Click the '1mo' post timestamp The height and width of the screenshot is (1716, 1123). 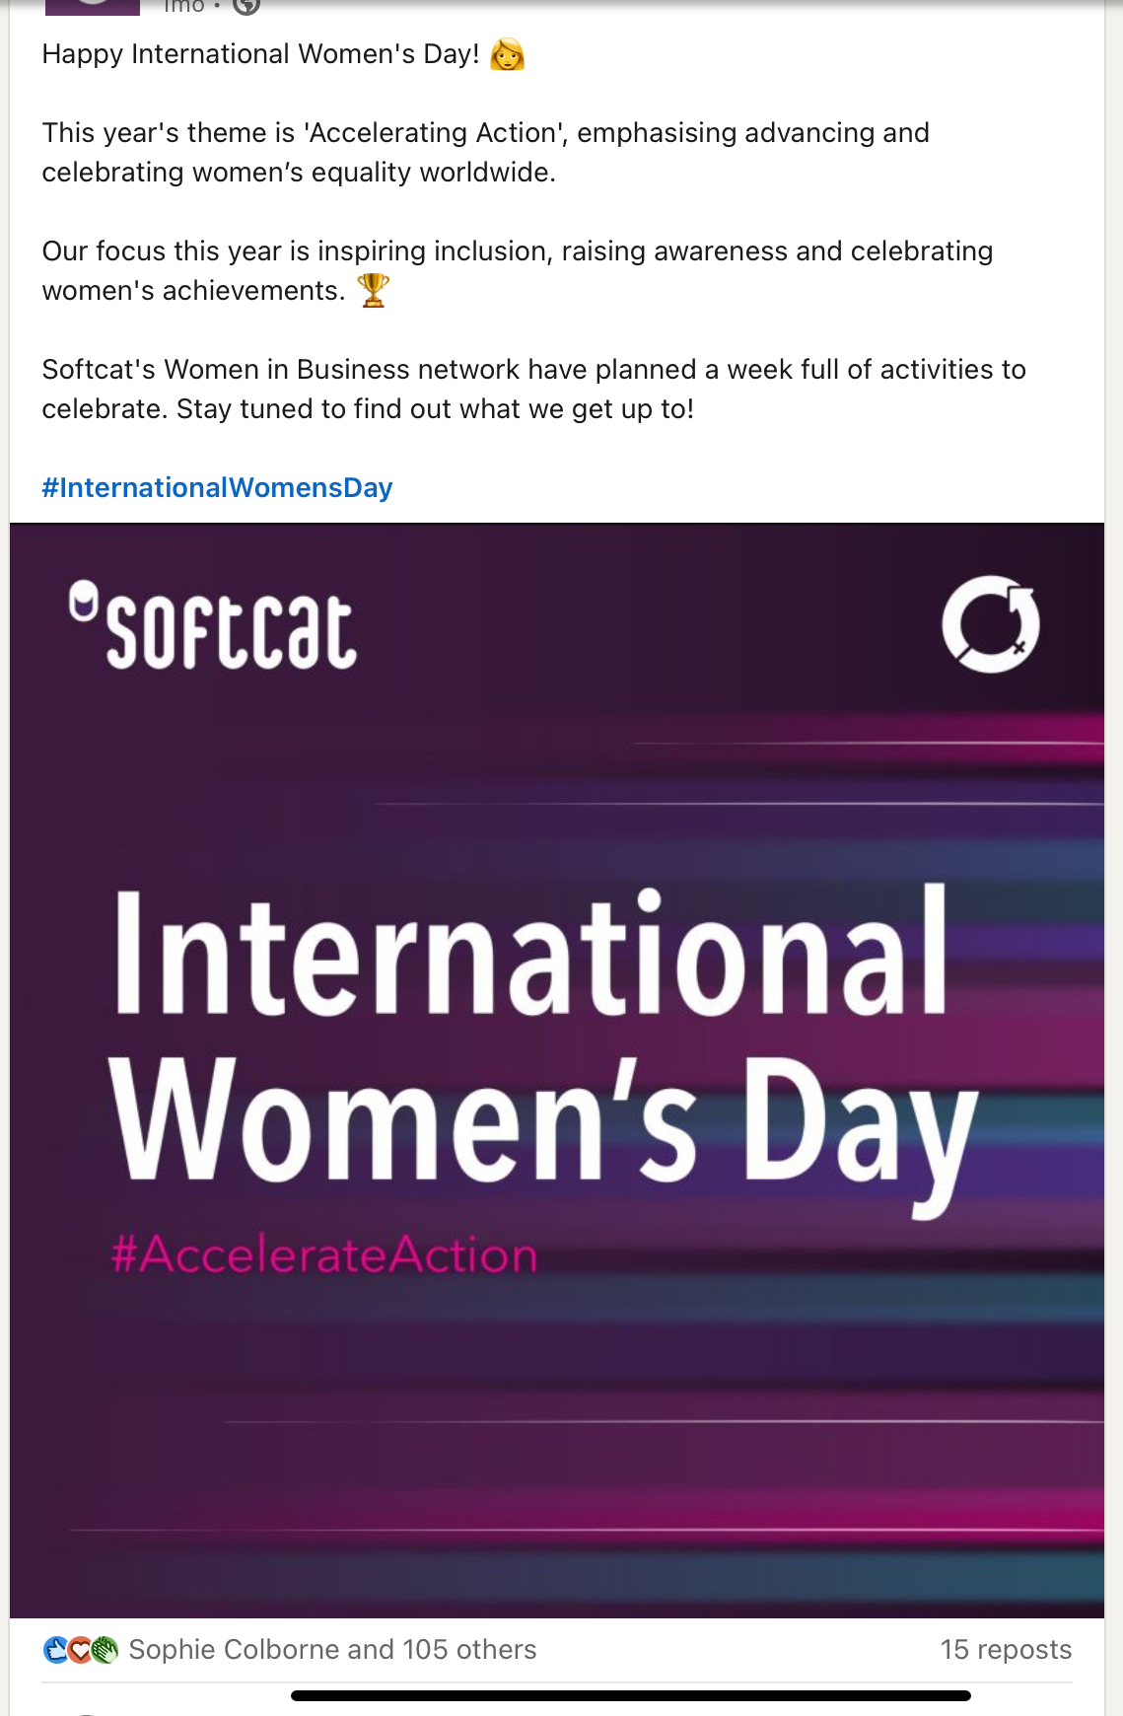183,6
